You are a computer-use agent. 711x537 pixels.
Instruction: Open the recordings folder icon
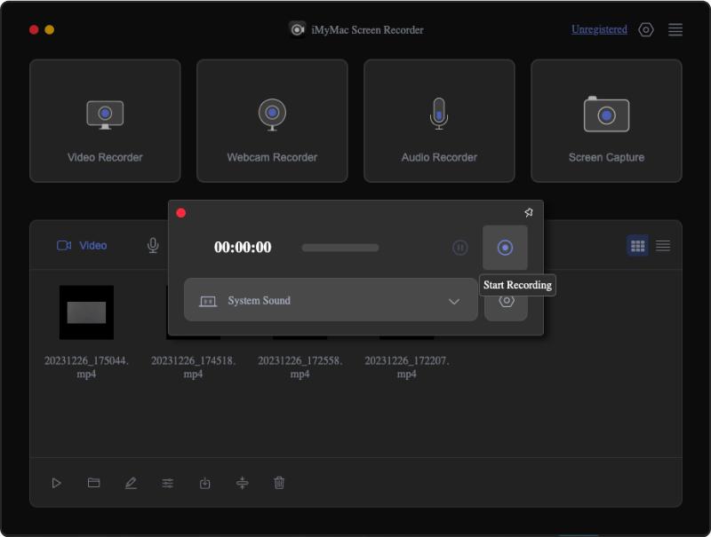click(93, 483)
